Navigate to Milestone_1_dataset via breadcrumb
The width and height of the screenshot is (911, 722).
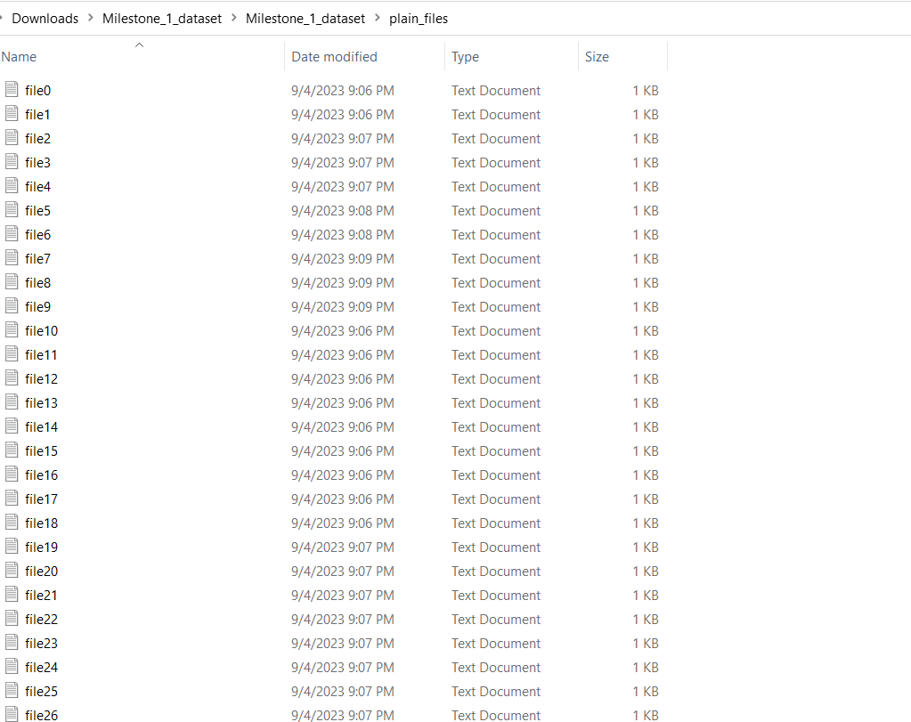pos(161,18)
